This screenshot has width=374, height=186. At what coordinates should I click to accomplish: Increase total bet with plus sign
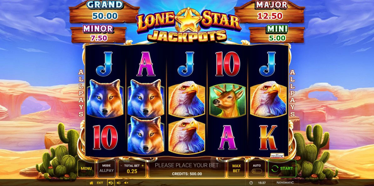pyautogui.click(x=143, y=165)
